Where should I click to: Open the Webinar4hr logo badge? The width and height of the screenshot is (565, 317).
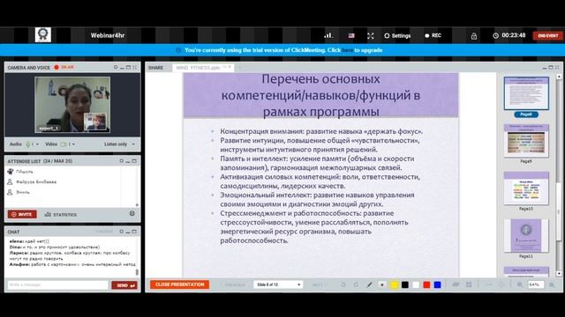43,35
